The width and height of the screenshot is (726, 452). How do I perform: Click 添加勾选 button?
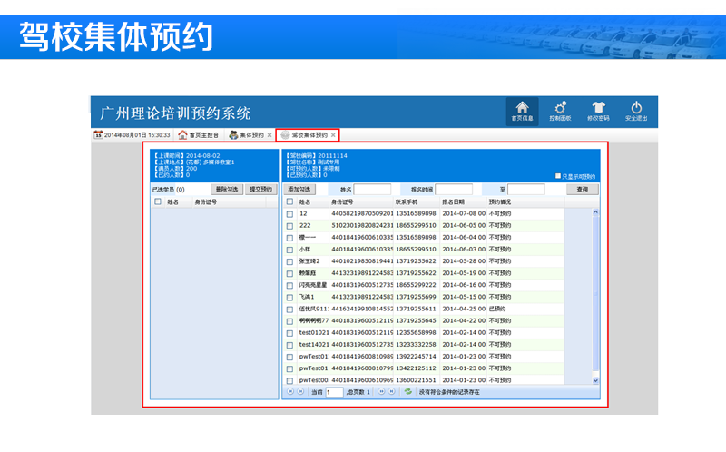click(x=299, y=189)
